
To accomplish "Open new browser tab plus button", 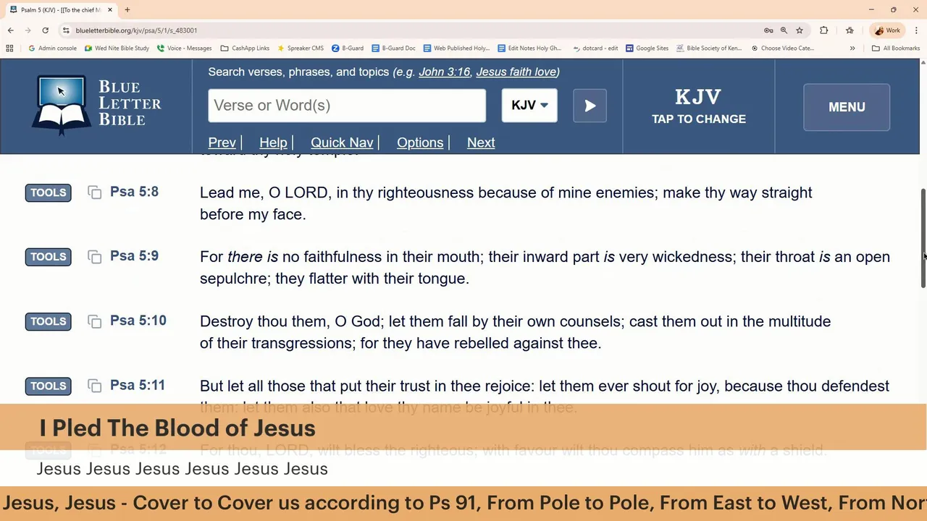I will click(127, 10).
